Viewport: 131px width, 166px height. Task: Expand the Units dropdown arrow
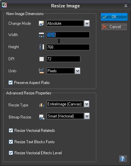tap(78, 71)
